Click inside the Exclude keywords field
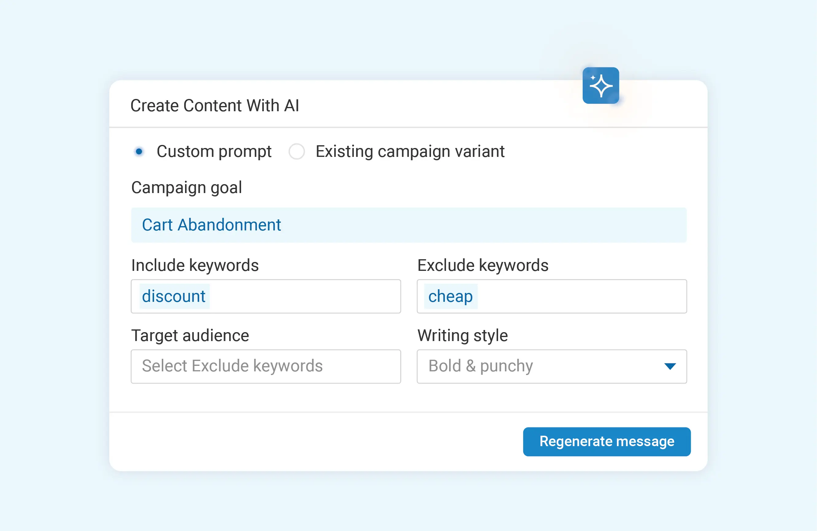 point(551,296)
